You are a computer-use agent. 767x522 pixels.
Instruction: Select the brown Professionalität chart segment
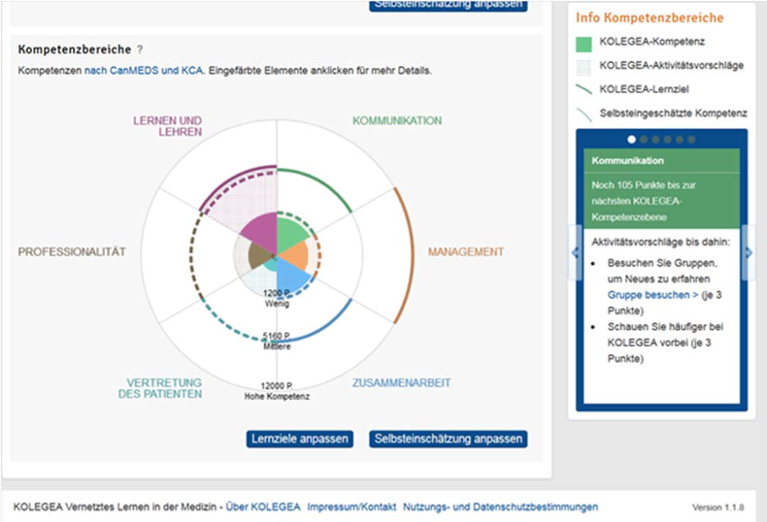click(259, 256)
